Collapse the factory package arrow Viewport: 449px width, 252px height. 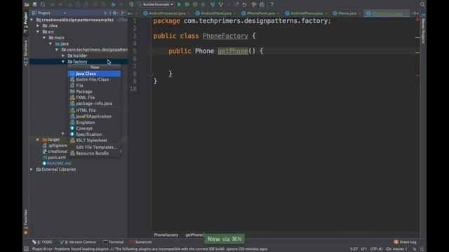[x=63, y=62]
